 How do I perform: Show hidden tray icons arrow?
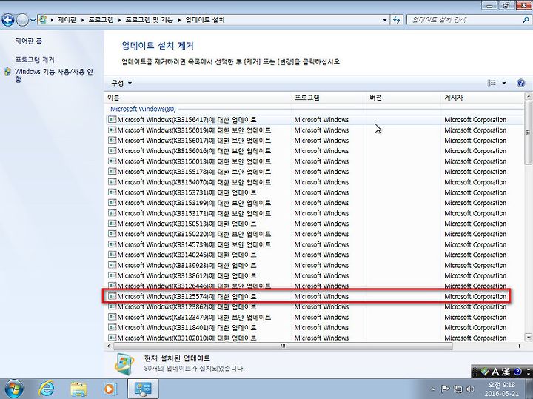tap(433, 389)
